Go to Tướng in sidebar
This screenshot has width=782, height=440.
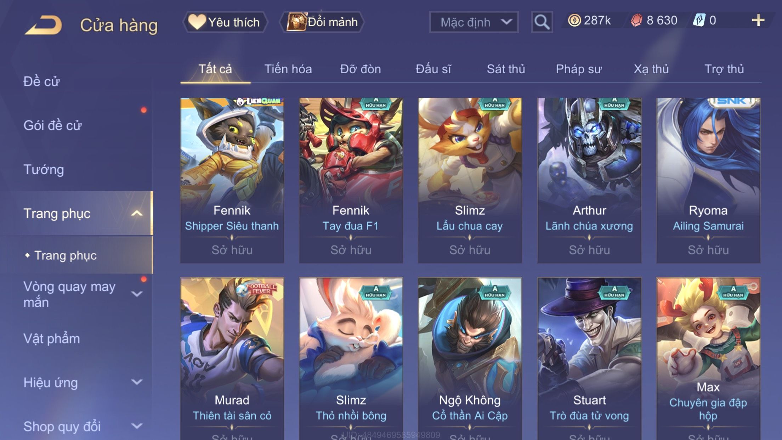click(x=44, y=169)
